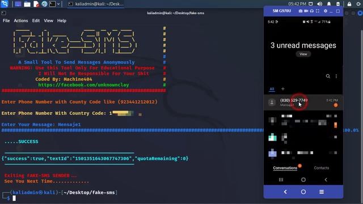Open the Actions menu in terminal

point(21,20)
